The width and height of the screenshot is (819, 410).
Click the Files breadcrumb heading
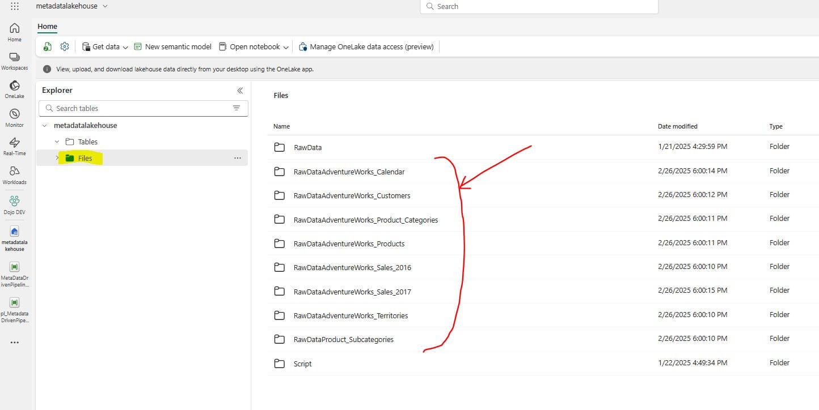coord(281,96)
